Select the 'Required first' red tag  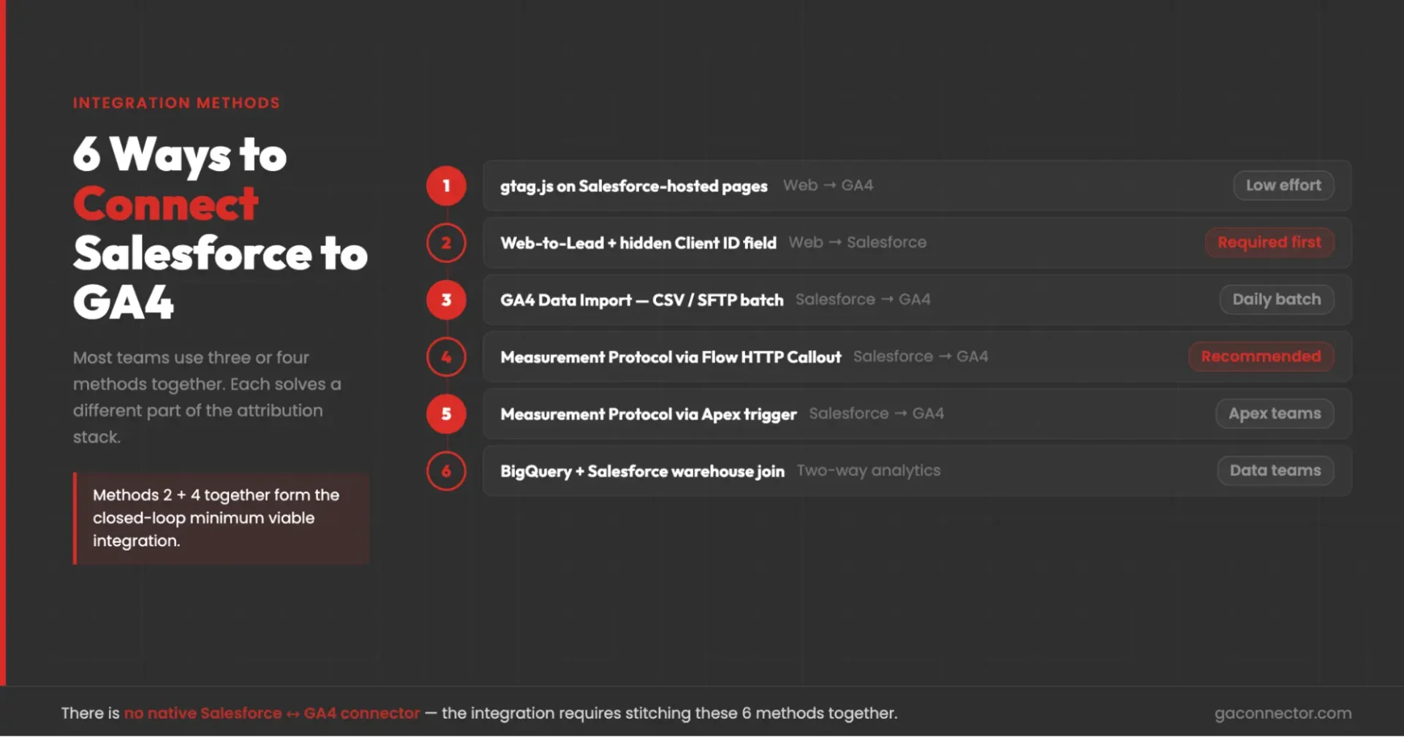click(x=1269, y=243)
